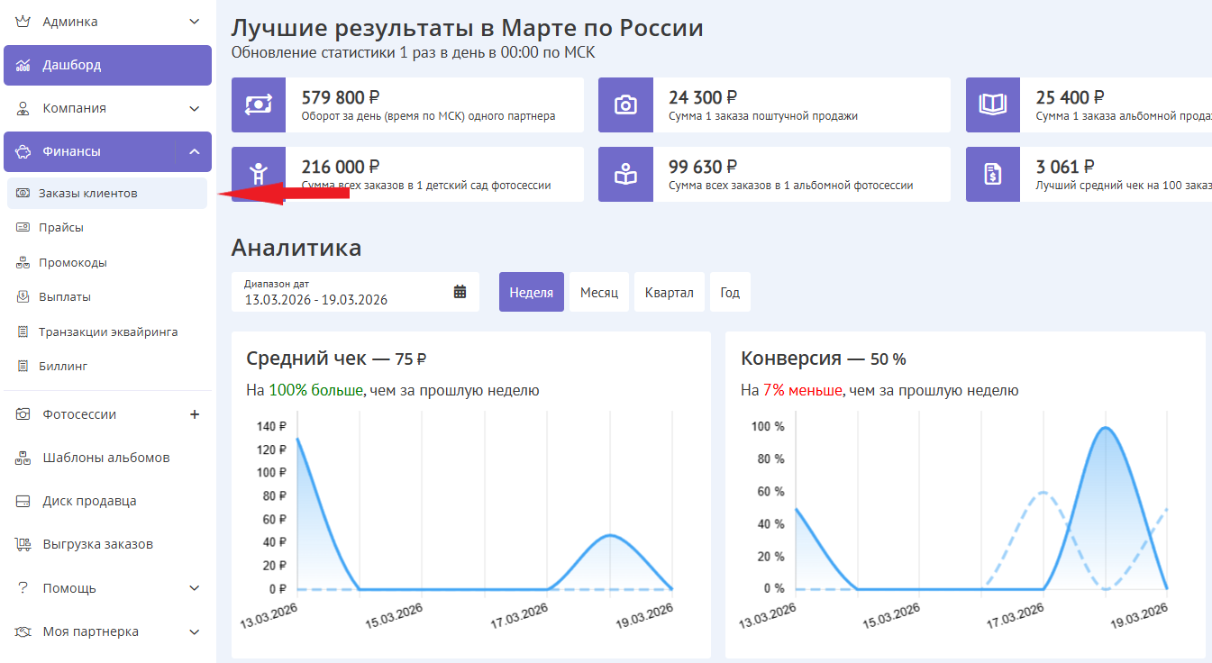The image size is (1212, 663).
Task: Click the money exchange icon on 579 800 ₽ card
Action: 259,105
